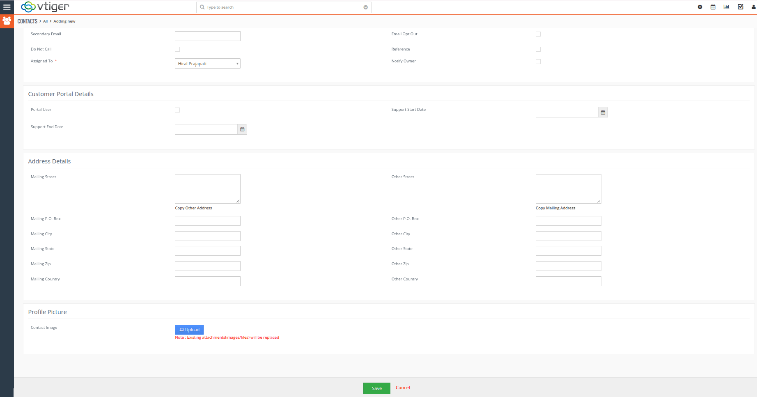This screenshot has height=397, width=757.
Task: Click Copy Mailing Address link
Action: click(x=555, y=208)
